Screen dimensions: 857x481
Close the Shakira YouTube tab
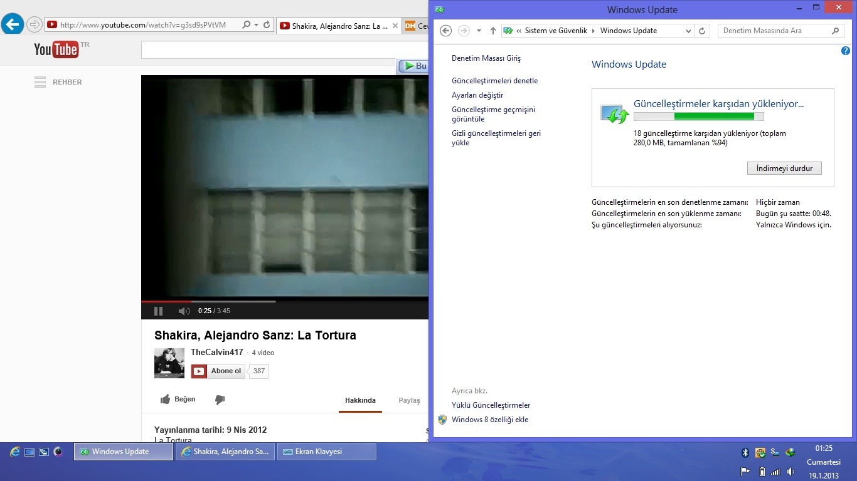coord(395,26)
